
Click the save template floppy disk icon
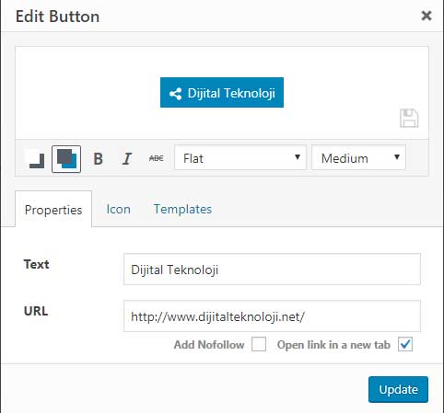click(x=409, y=118)
